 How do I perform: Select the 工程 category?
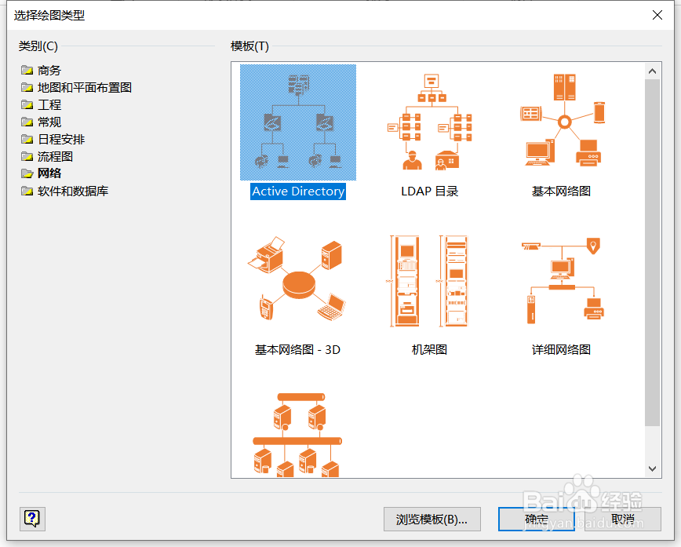pyautogui.click(x=50, y=104)
